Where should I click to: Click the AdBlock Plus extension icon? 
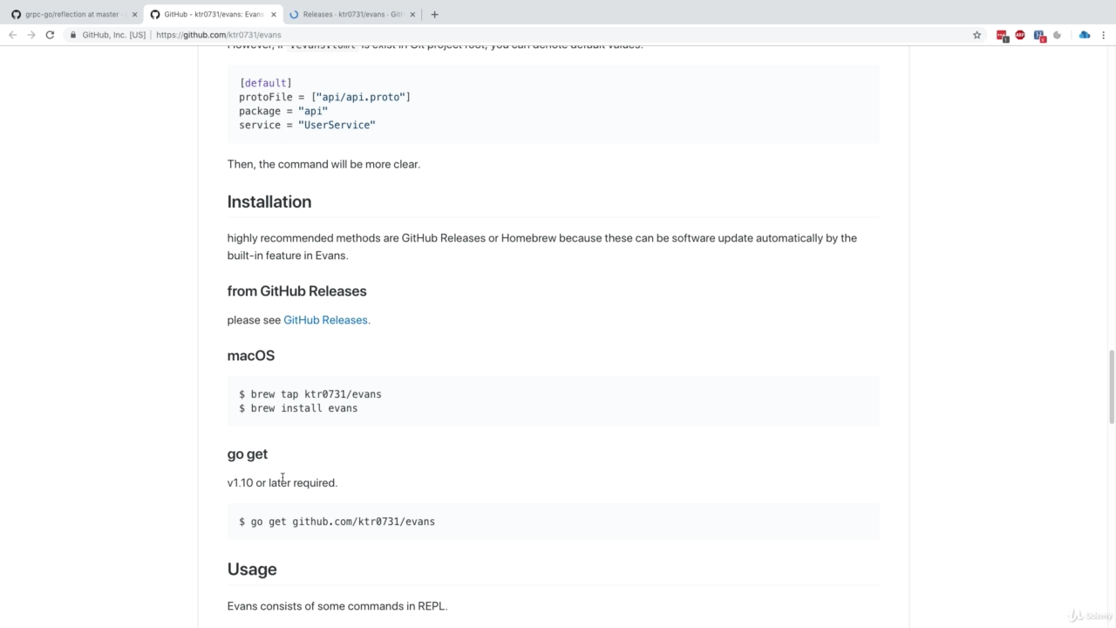1019,35
